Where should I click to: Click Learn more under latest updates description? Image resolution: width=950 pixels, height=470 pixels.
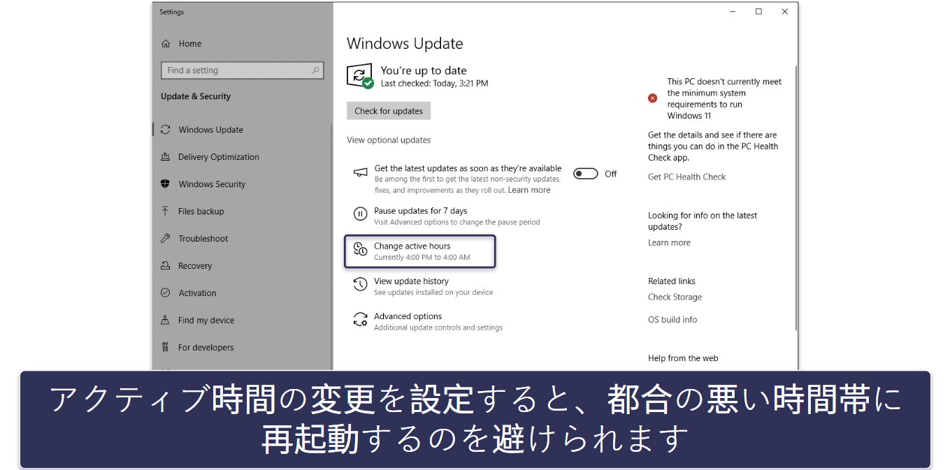529,190
